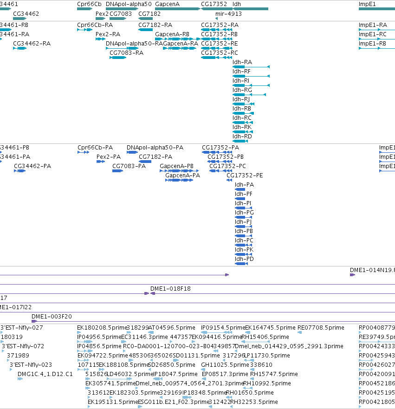This screenshot has width=395, height=409.
Task: Click EST RH10992.5prime
Action: [x=267, y=383]
